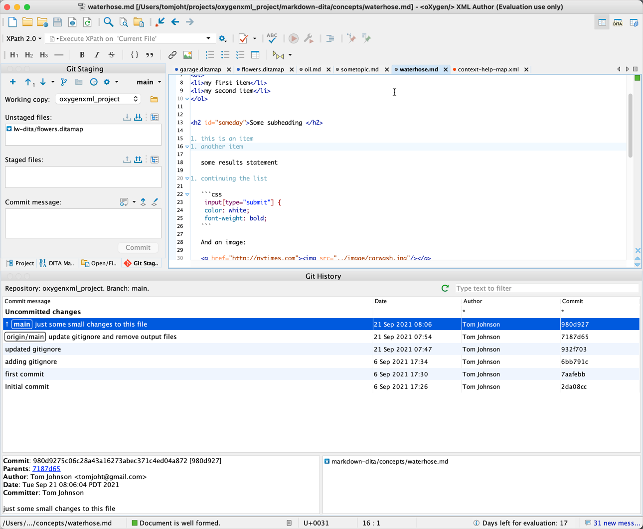Switch to the garage.ditamap tab

click(200, 69)
